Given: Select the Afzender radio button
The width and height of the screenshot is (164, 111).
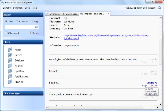Looking at the screenshot, I should [x=17, y=21].
